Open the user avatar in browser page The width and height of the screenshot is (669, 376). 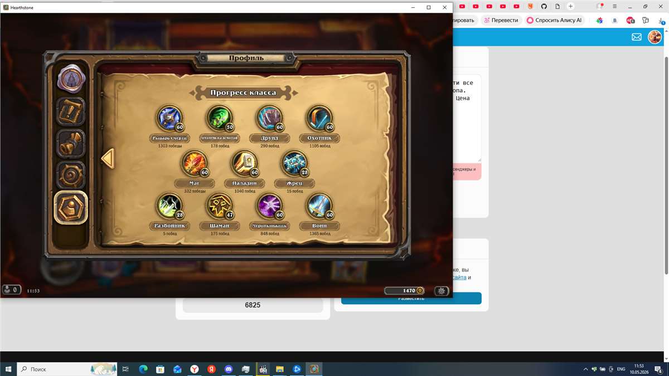(655, 37)
